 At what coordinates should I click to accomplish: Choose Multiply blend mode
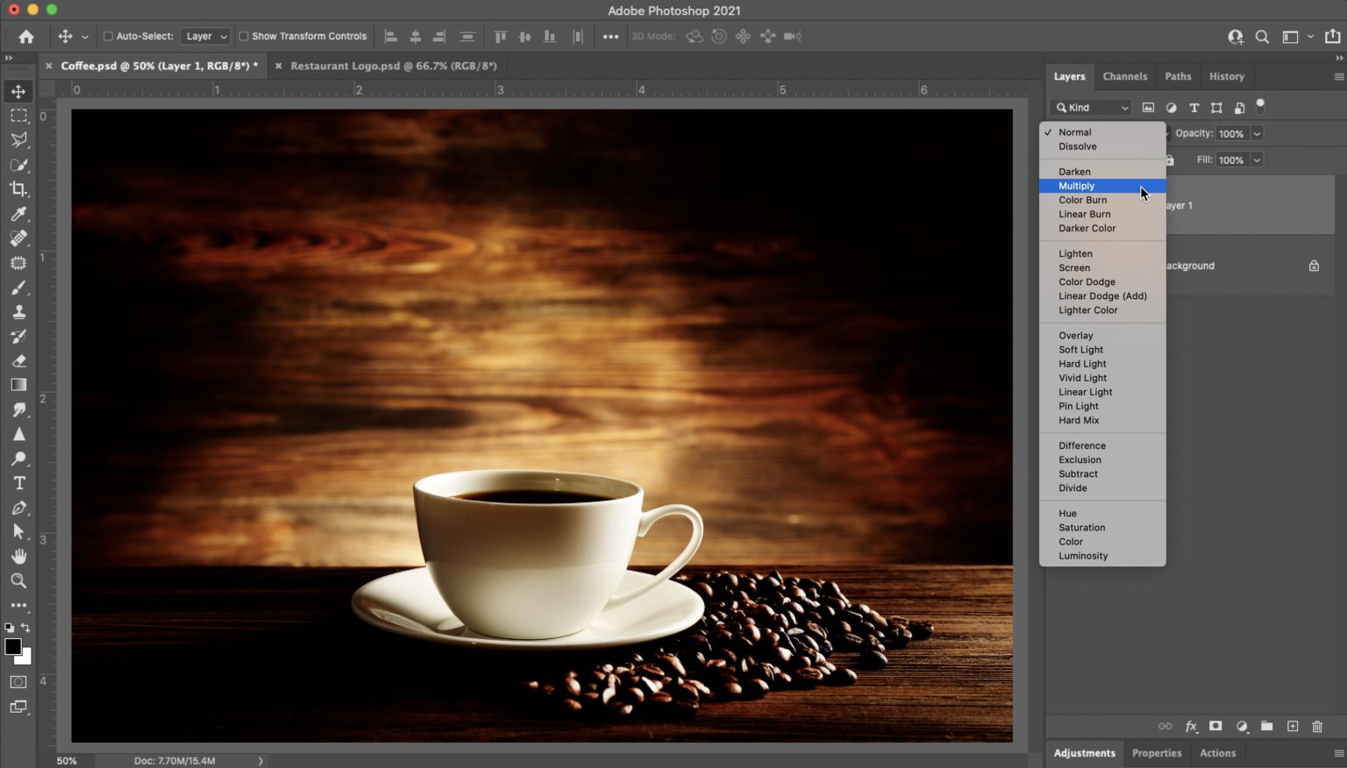coord(1077,185)
